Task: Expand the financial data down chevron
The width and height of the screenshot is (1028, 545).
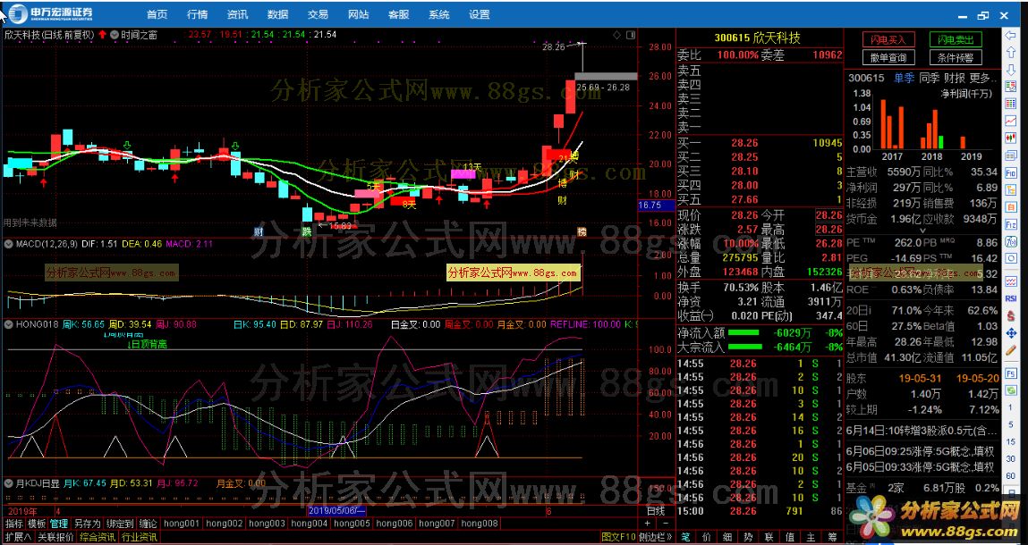Action: point(922,231)
